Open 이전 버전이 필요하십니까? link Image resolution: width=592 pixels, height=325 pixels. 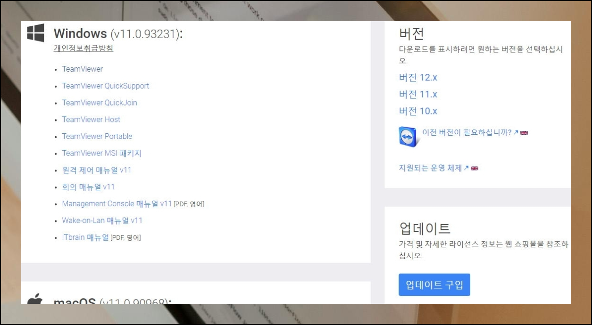(467, 133)
